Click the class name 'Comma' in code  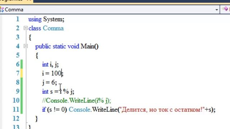pyautogui.click(x=53, y=28)
